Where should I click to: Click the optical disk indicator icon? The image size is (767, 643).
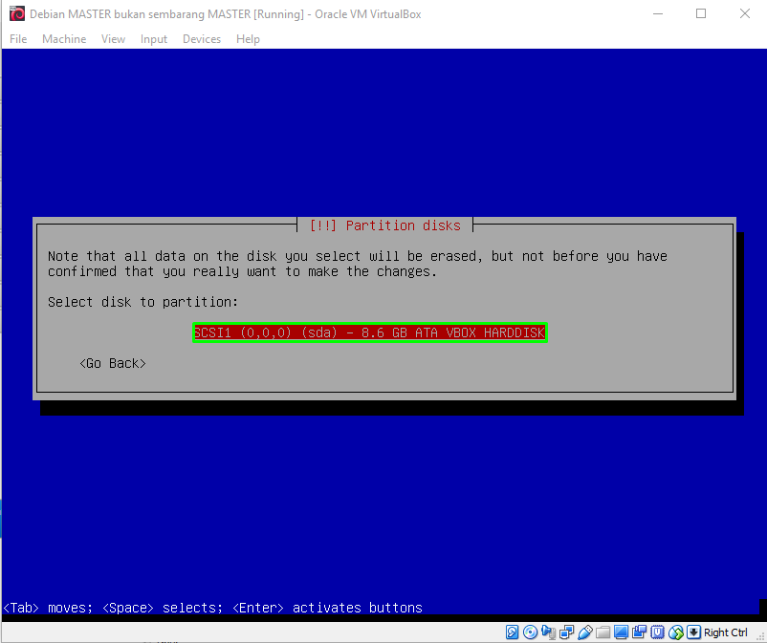click(530, 632)
